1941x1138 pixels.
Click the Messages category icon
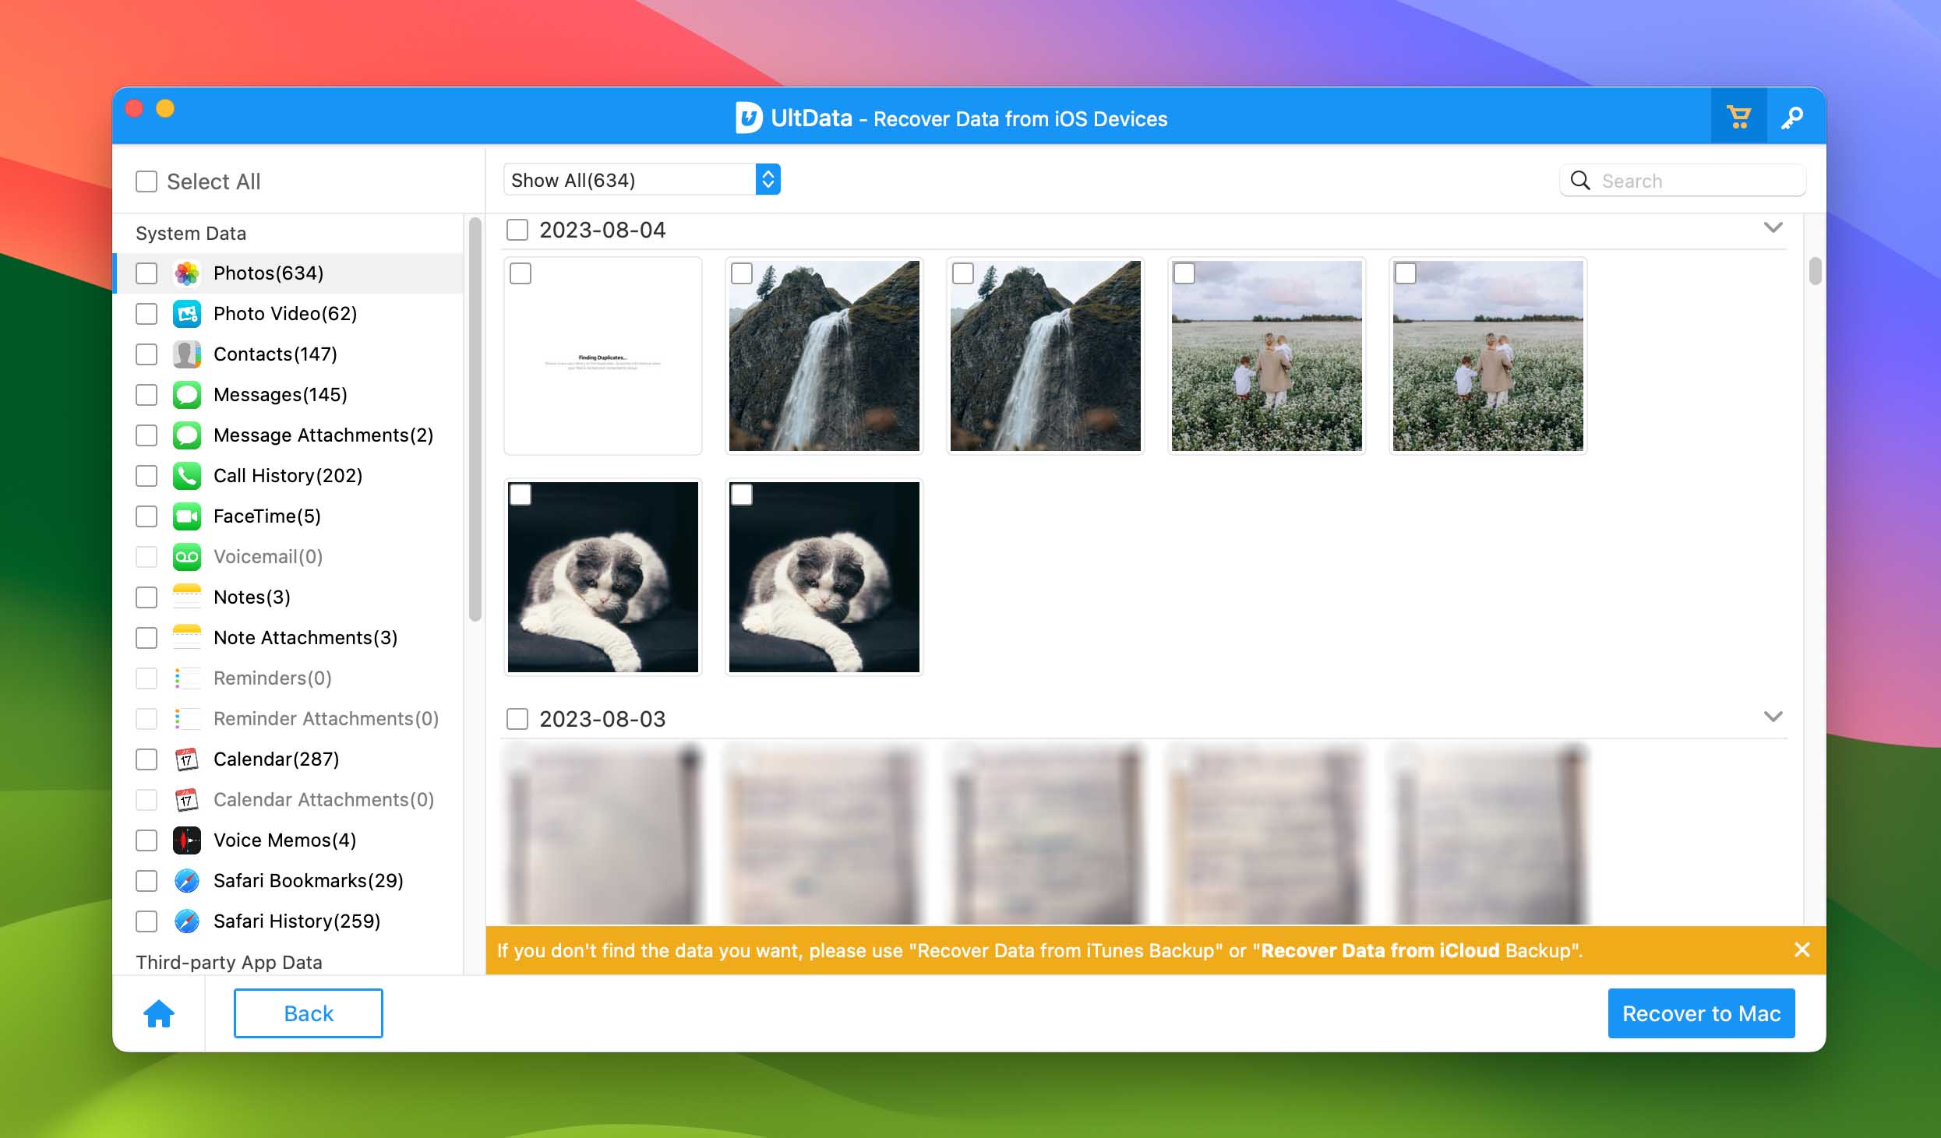[x=189, y=396]
